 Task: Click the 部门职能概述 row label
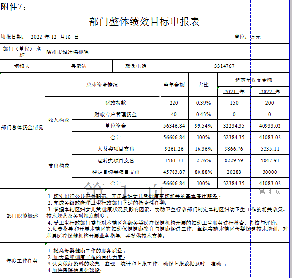[x=22, y=216]
